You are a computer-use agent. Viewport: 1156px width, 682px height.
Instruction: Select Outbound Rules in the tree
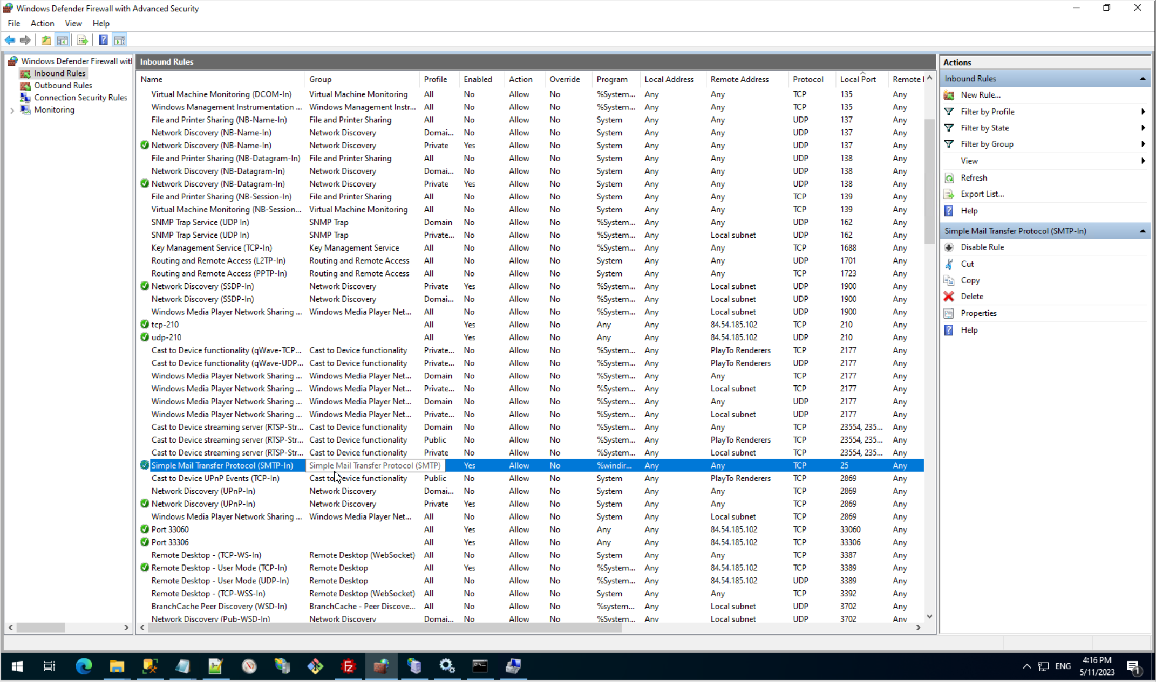[63, 85]
